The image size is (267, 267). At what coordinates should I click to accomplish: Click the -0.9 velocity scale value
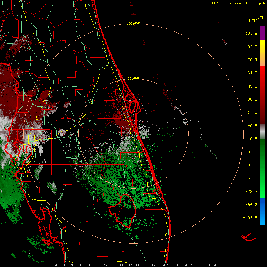point(252,126)
